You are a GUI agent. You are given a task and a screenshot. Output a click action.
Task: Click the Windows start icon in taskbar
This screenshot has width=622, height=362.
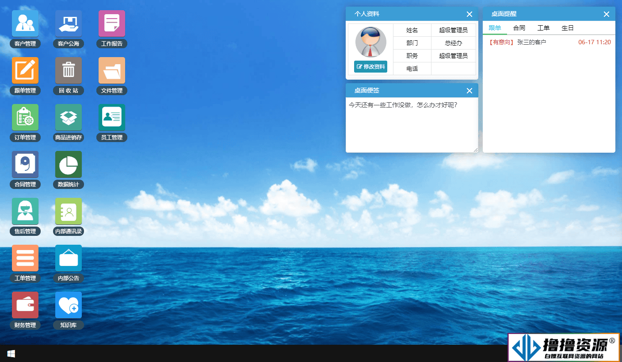11,354
